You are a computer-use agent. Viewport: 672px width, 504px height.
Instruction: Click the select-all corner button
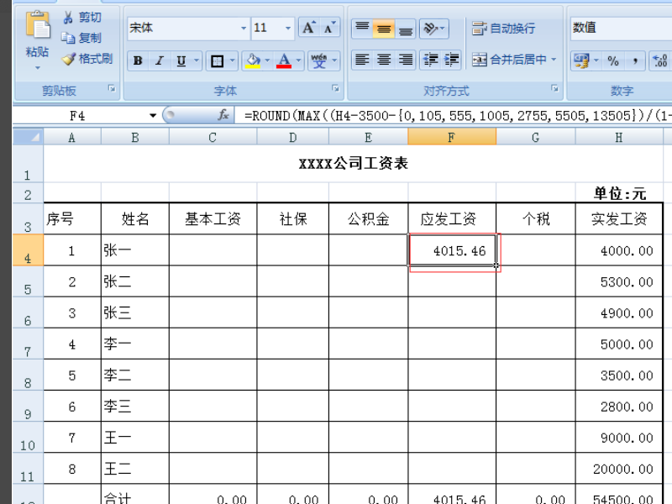29,137
